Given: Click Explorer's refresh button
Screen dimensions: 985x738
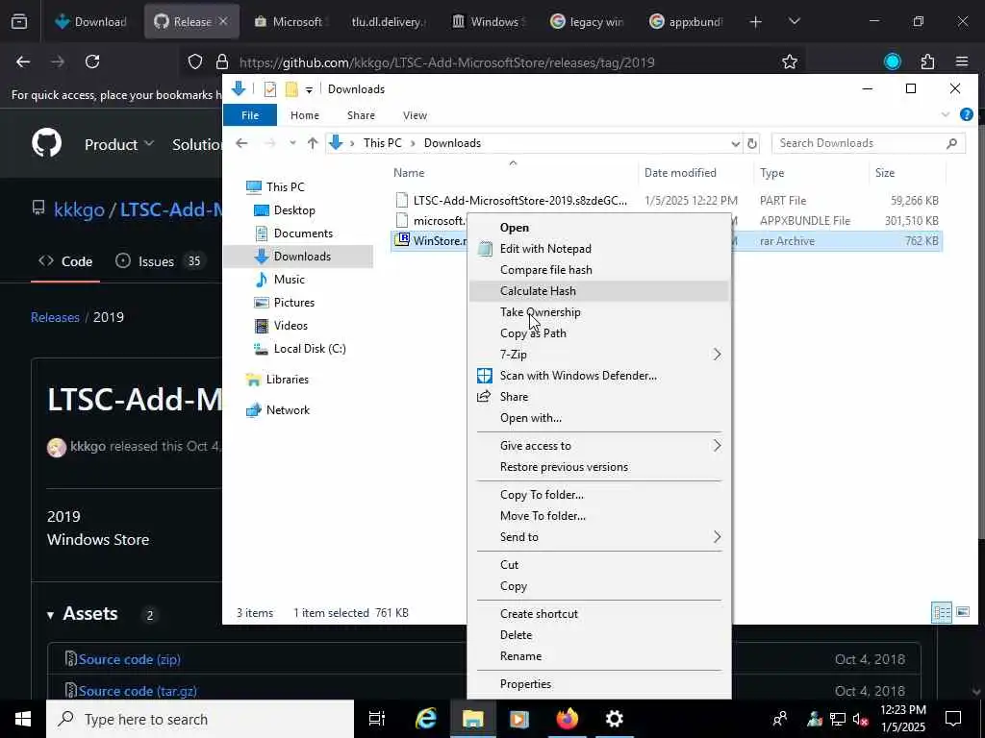Looking at the screenshot, I should pyautogui.click(x=752, y=144).
